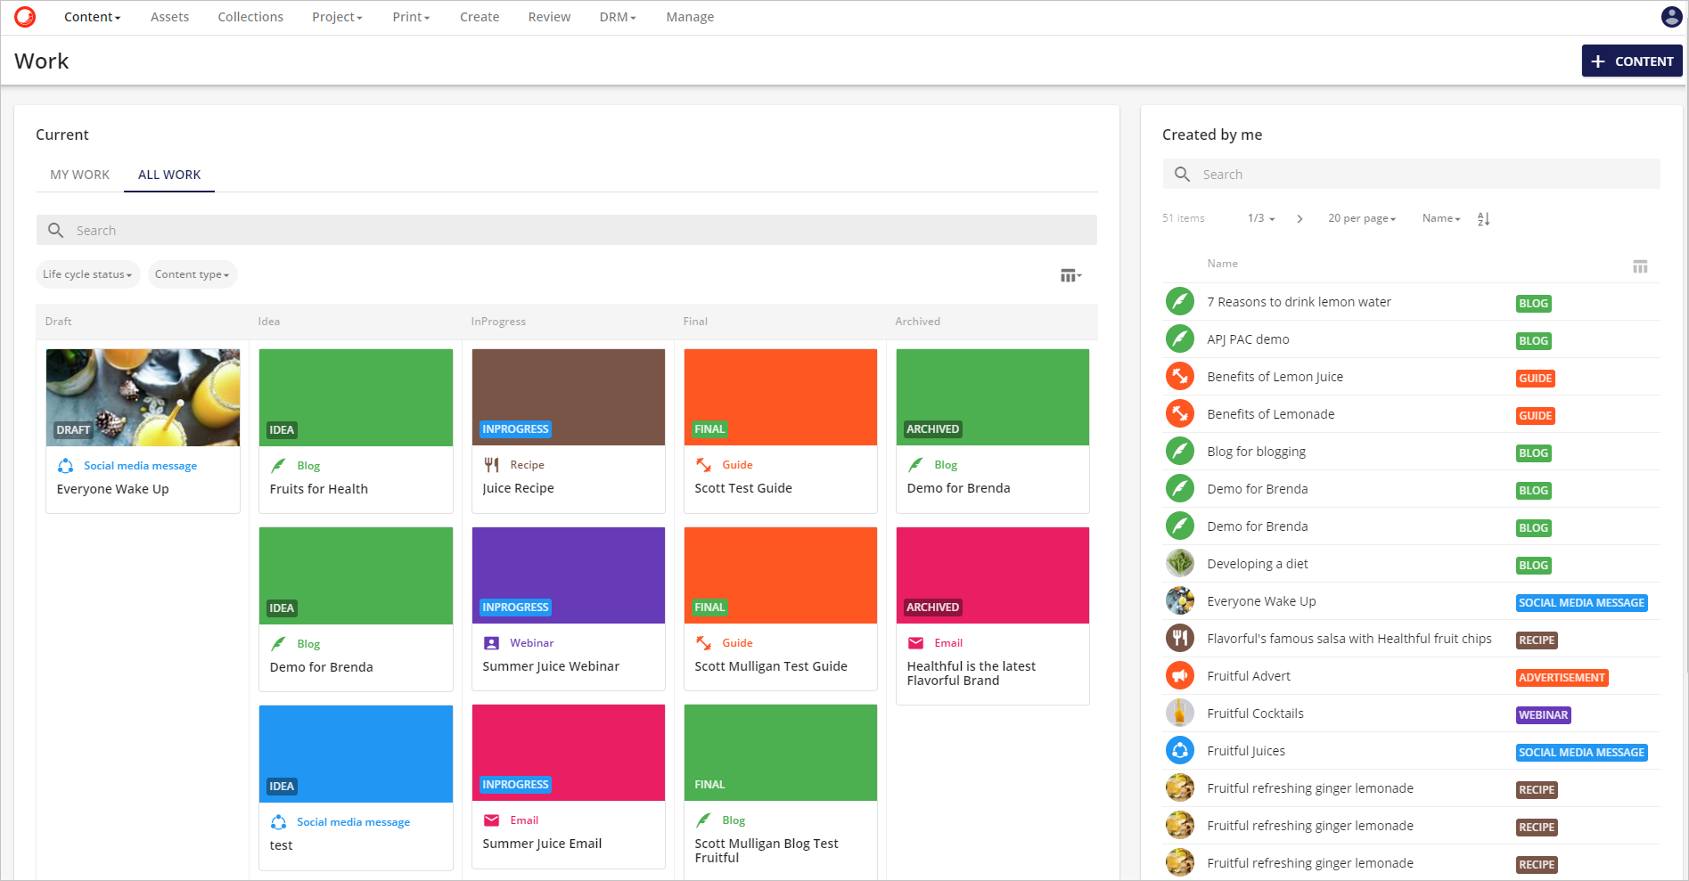Viewport: 1689px width, 881px height.
Task: Click the column layout icon above the Archived column
Action: tap(1069, 275)
